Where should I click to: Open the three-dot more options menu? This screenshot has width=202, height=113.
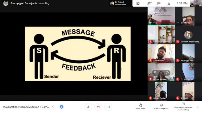tap(198, 107)
